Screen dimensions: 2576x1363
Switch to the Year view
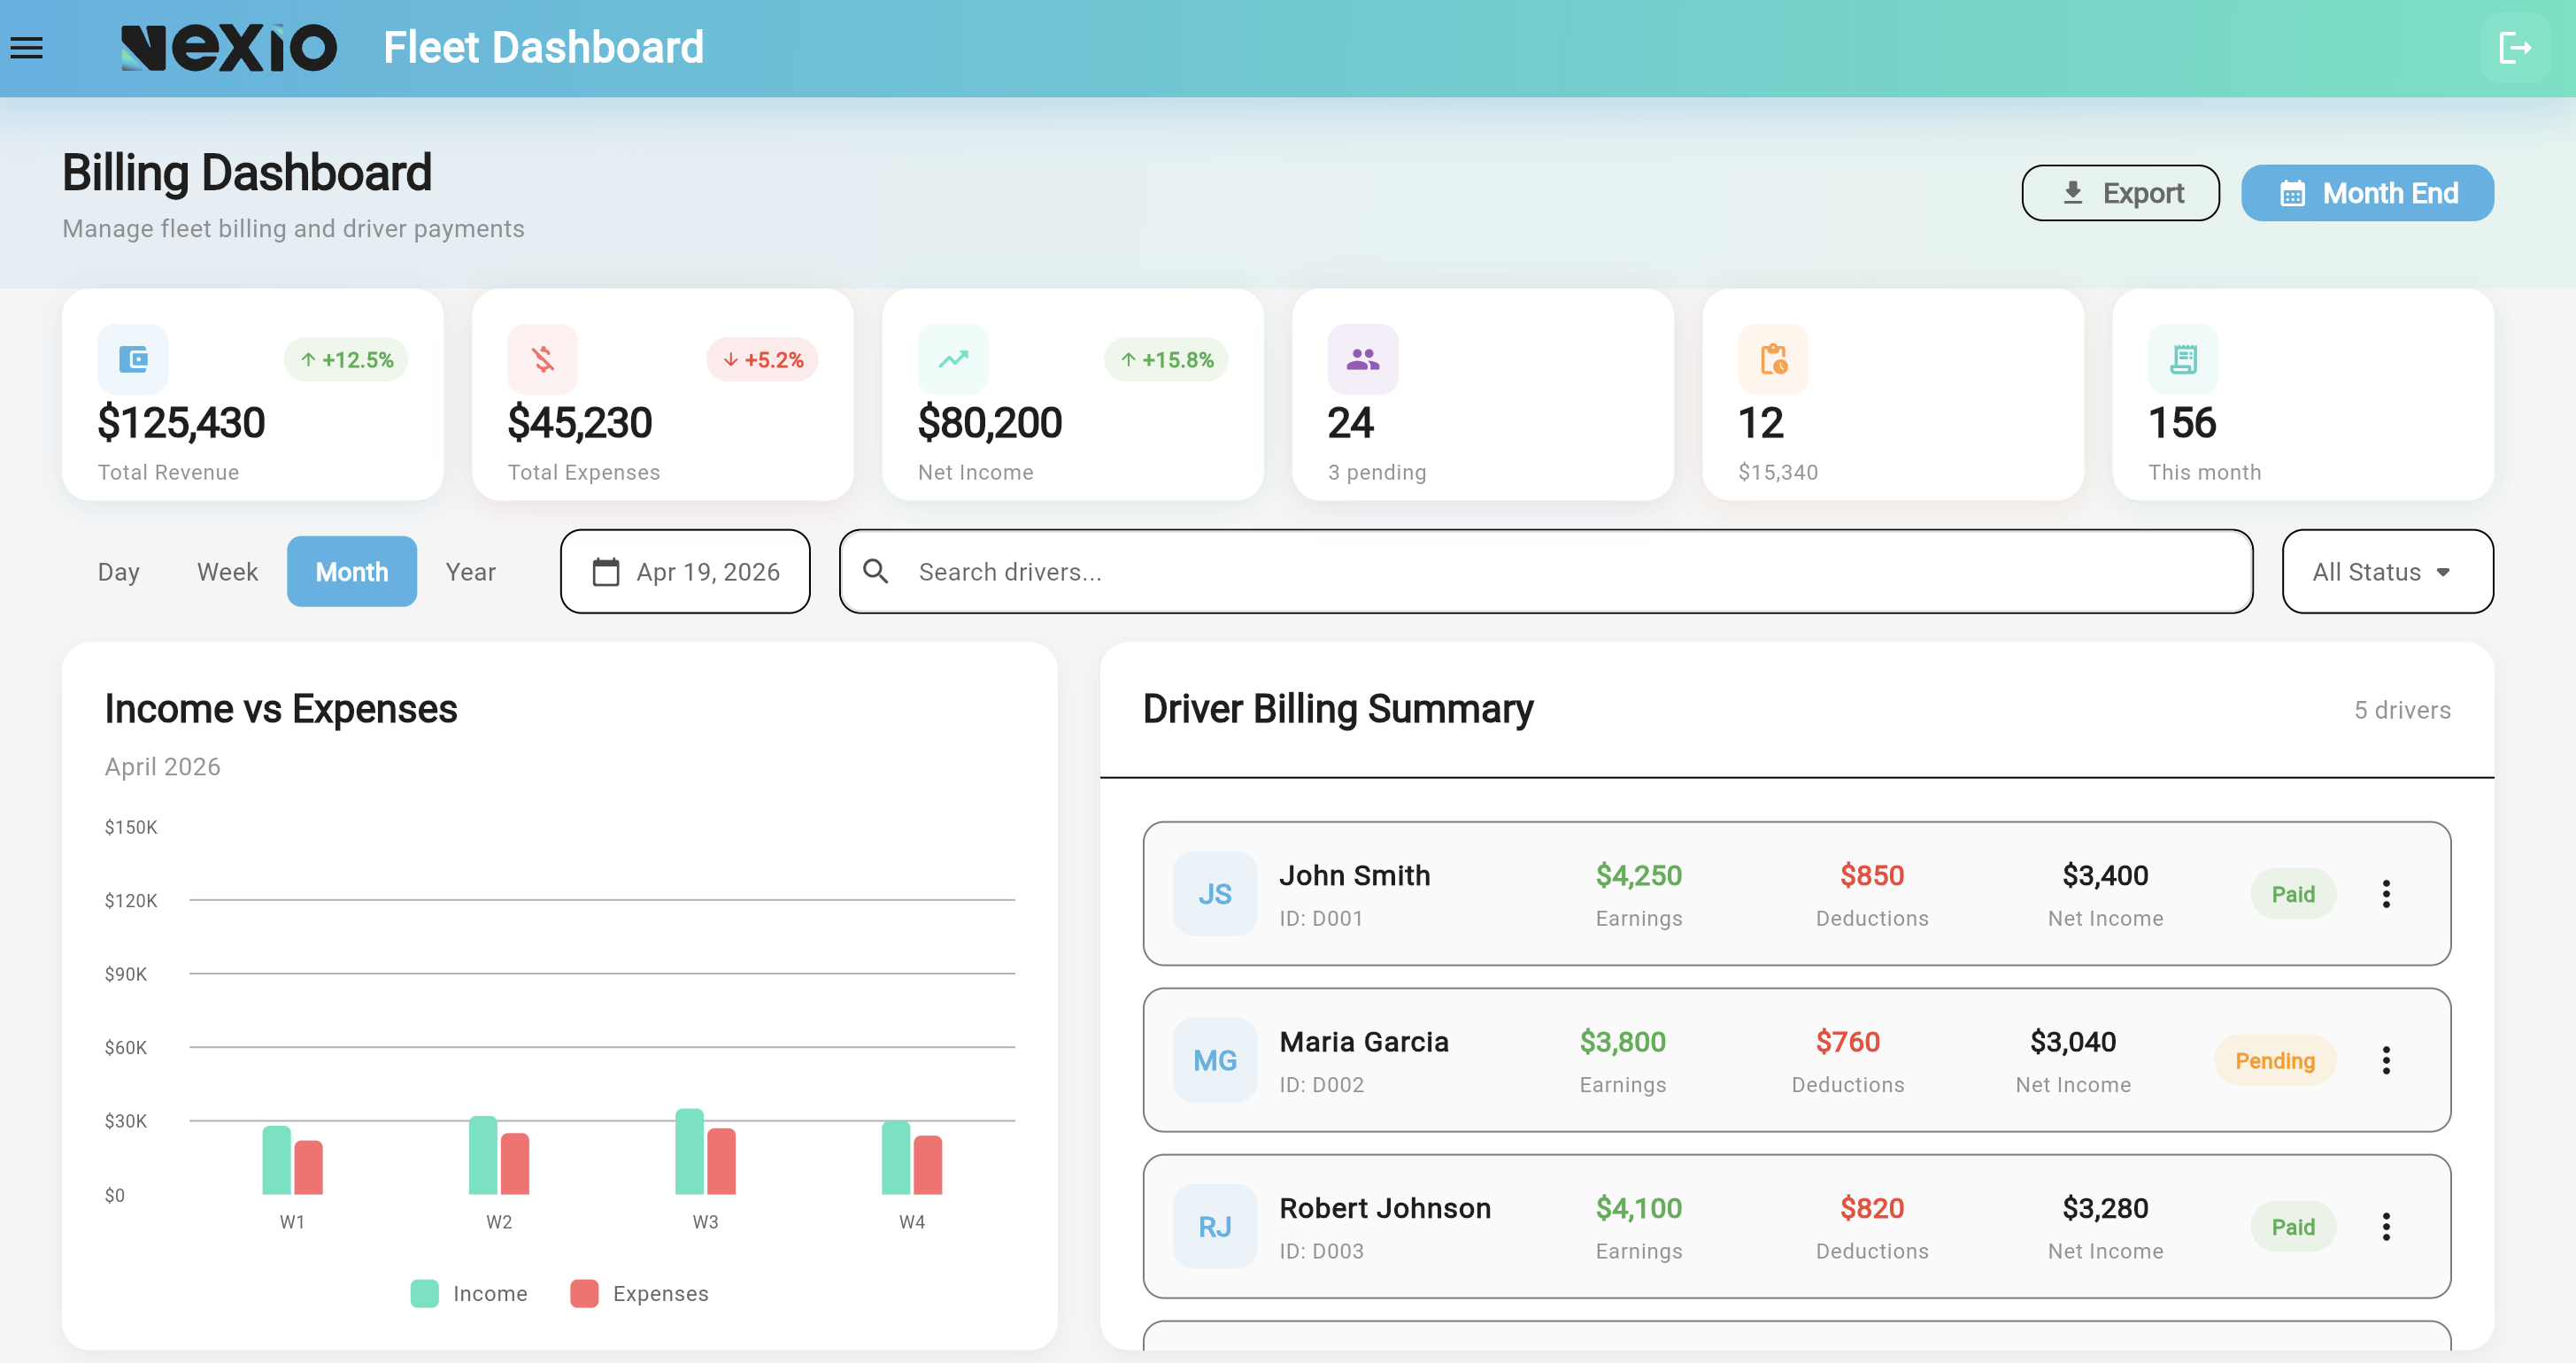tap(470, 572)
